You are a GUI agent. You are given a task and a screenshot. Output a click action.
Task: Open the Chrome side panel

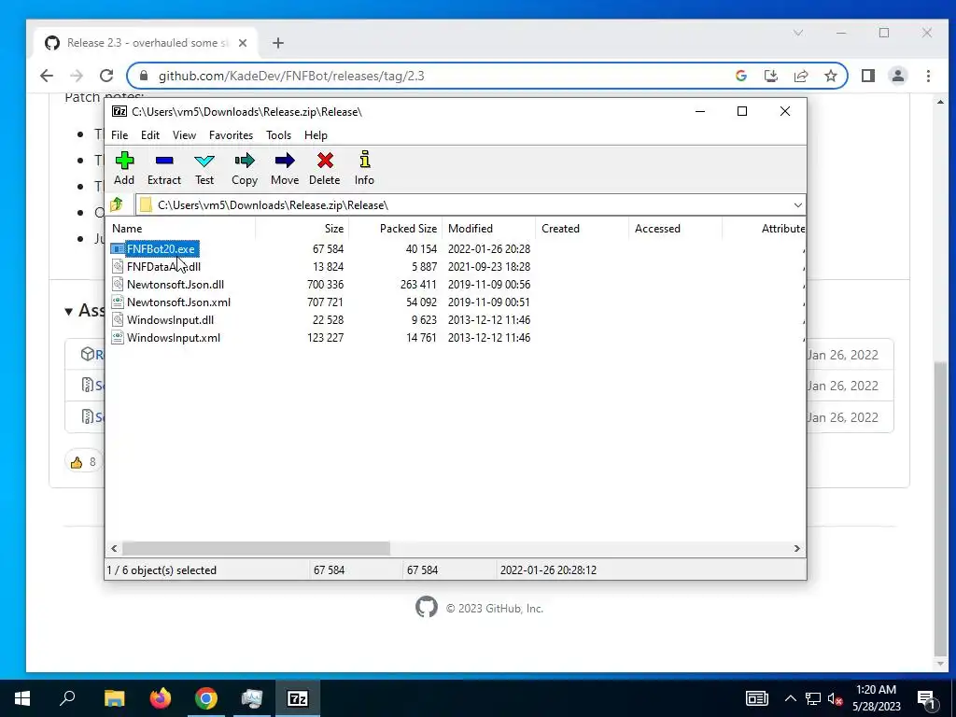(868, 76)
